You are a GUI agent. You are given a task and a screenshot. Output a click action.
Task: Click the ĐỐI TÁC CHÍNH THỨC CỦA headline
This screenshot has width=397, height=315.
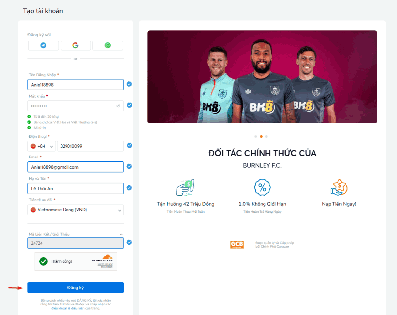[x=263, y=153]
